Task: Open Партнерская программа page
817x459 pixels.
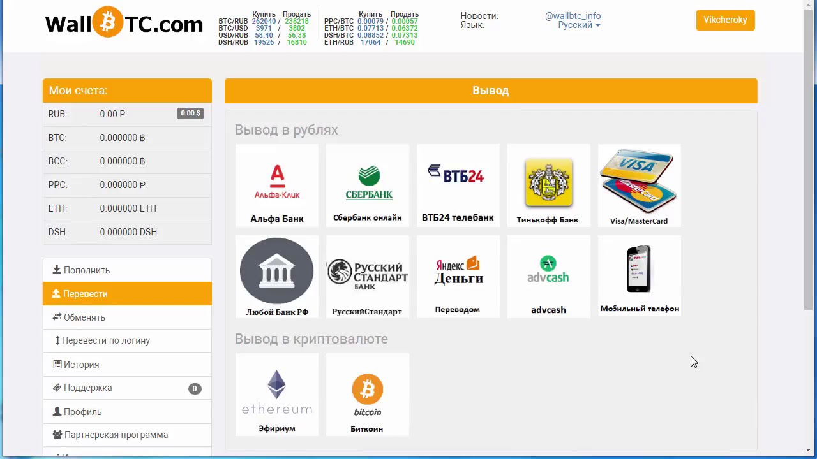Action: click(127, 435)
